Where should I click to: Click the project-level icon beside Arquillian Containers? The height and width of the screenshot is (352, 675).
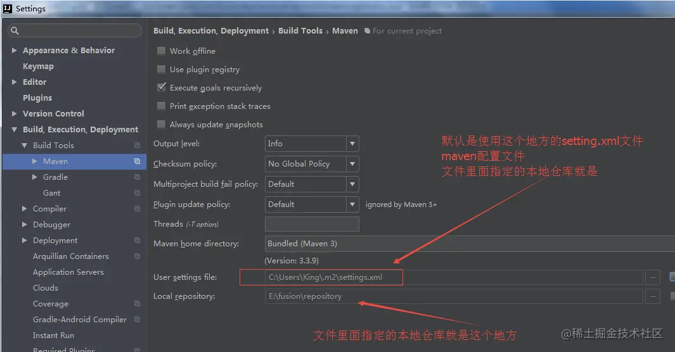137,256
